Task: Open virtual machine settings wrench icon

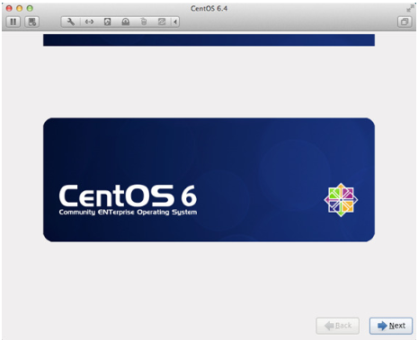Action: pos(71,22)
